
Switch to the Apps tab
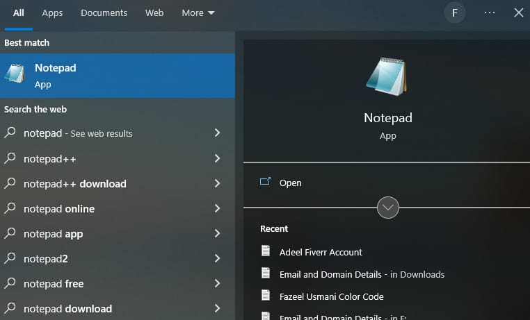(x=52, y=12)
